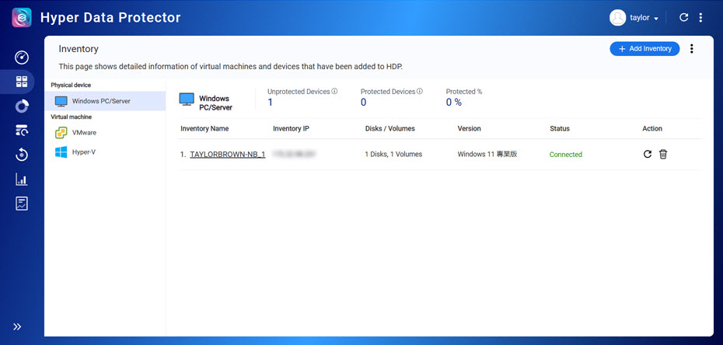Click the Add Inventory button
Screen dimensions: 723x345
(644, 49)
